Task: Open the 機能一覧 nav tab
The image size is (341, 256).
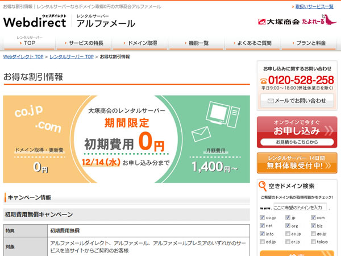Action: click(x=197, y=42)
